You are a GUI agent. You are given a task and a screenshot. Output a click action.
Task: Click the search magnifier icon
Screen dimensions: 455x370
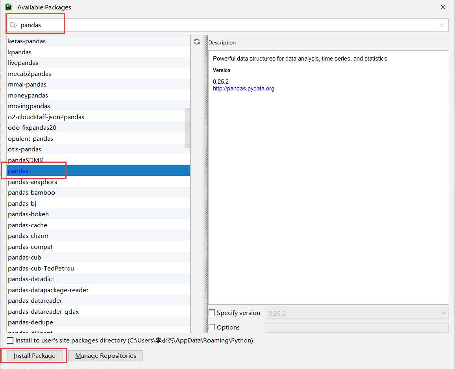pyautogui.click(x=13, y=25)
